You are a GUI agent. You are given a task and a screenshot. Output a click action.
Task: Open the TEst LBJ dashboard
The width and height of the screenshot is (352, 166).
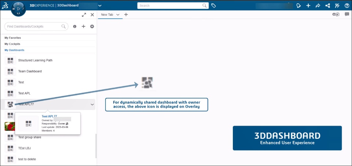24,148
